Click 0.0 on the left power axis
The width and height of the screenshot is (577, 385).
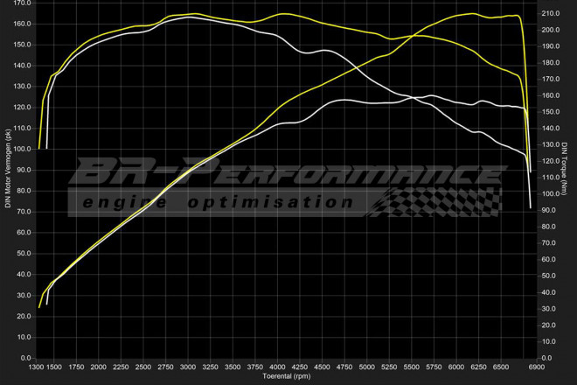[26, 358]
